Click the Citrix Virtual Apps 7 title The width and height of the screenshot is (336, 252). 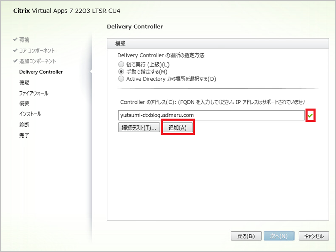pyautogui.click(x=67, y=11)
